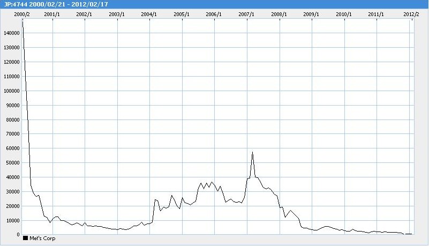The image size is (429, 246).
Task: Click the 2003/1 date axis label
Action: pyautogui.click(x=117, y=14)
